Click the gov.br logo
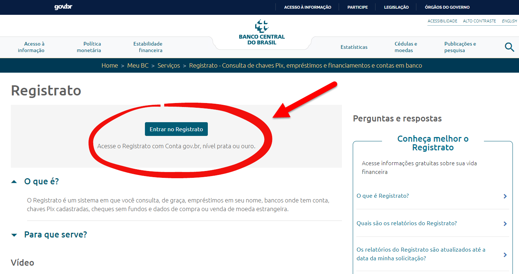Image resolution: width=519 pixels, height=274 pixels. pyautogui.click(x=63, y=7)
